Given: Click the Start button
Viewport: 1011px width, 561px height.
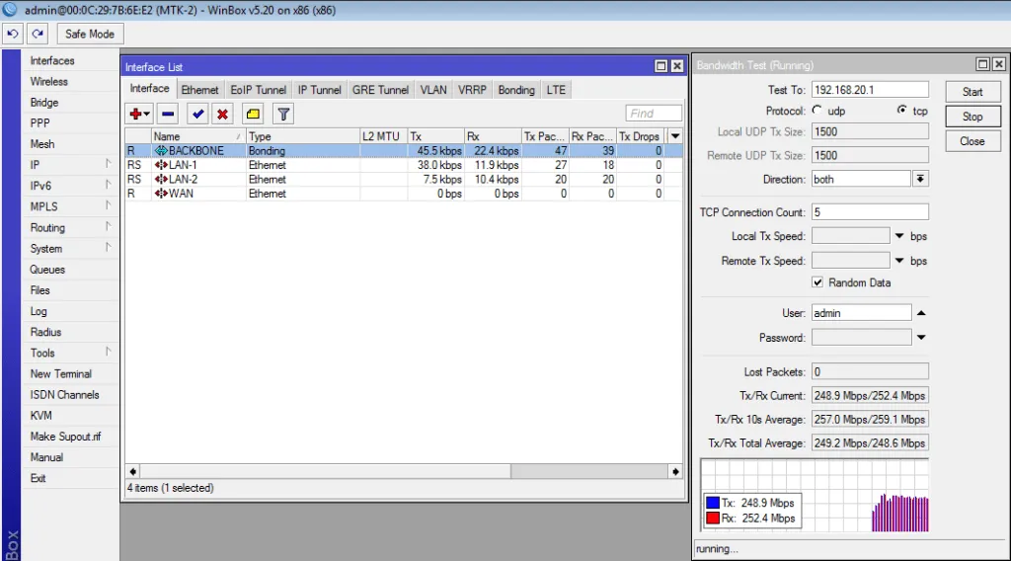Looking at the screenshot, I should [x=972, y=92].
